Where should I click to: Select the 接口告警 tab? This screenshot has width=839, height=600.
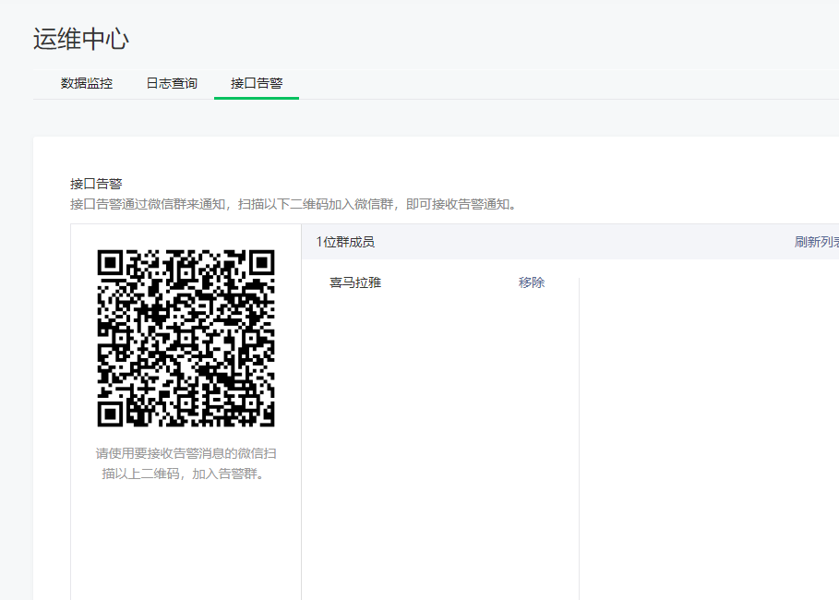[x=257, y=83]
